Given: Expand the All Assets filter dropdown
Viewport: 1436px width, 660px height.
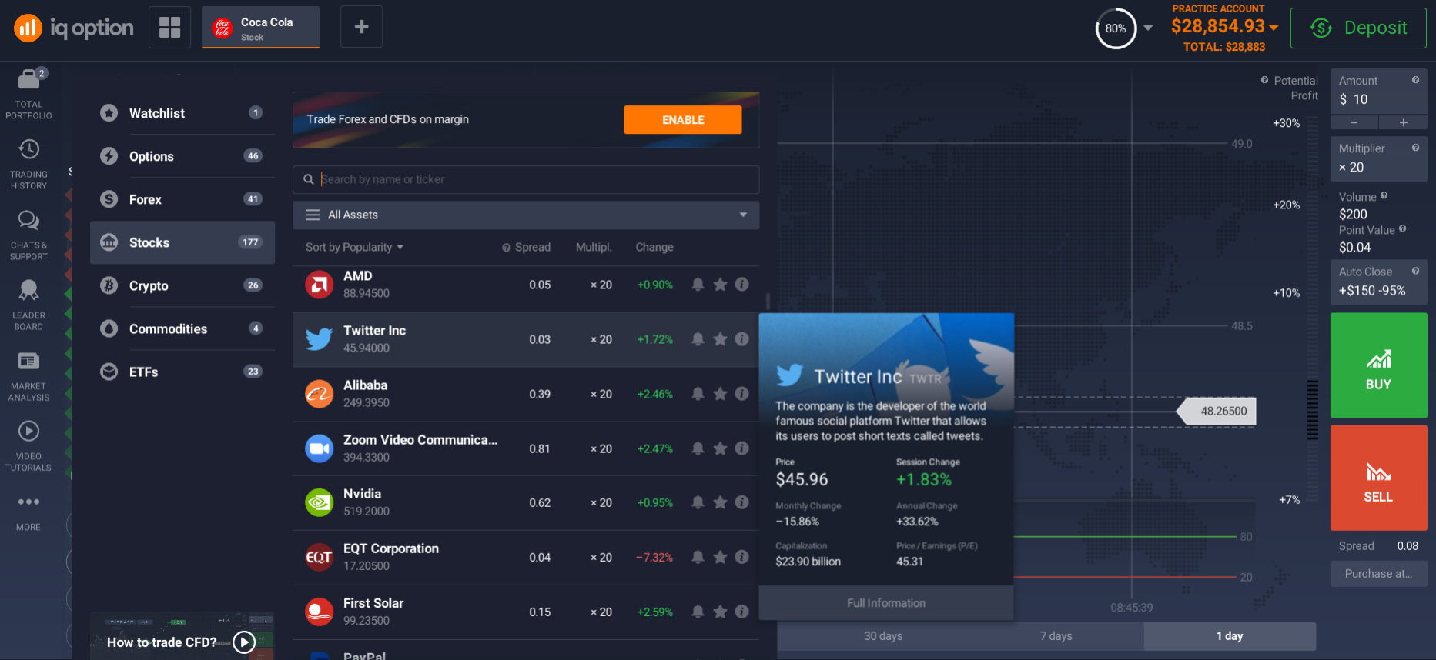Looking at the screenshot, I should [526, 215].
